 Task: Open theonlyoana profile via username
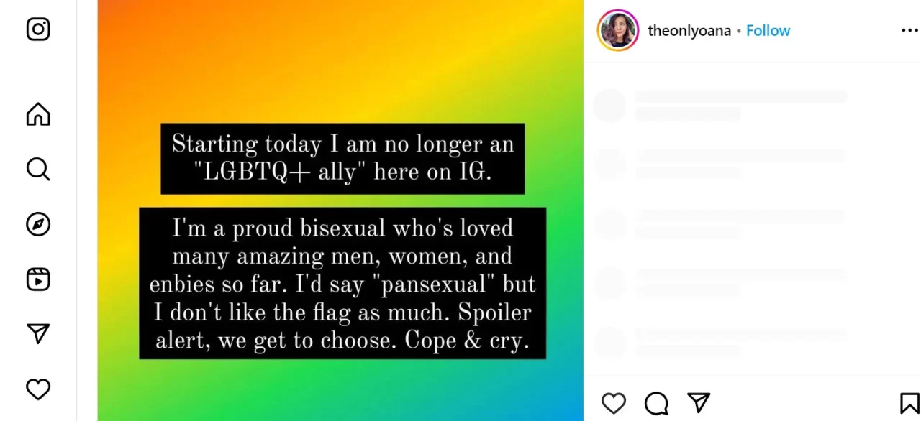(689, 31)
